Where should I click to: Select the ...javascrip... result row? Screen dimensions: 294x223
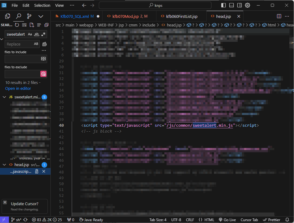25,171
